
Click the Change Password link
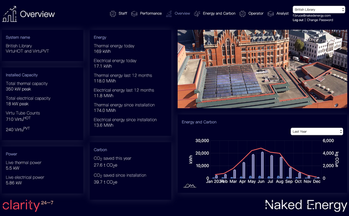[x=320, y=20]
